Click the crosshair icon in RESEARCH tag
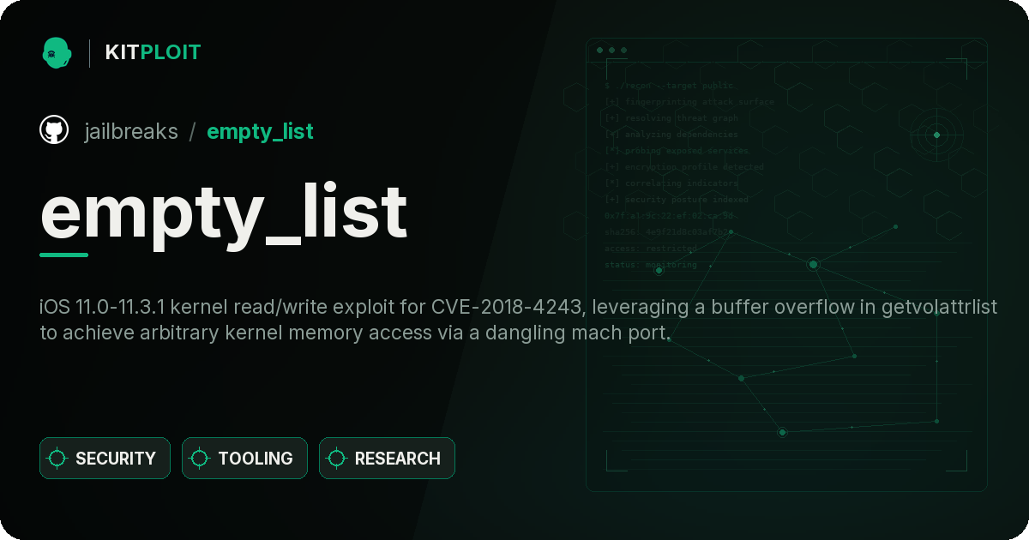Viewport: 1029px width, 540px height. coord(337,459)
